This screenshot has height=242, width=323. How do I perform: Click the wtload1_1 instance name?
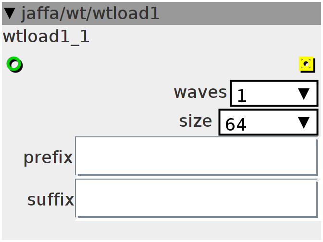[46, 36]
